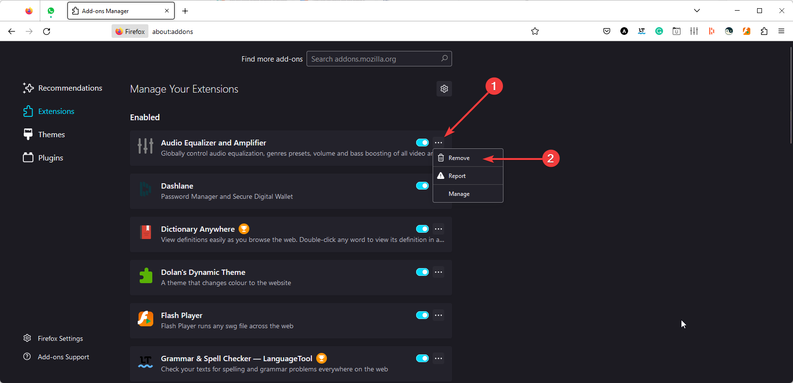Viewport: 793px width, 383px height.
Task: Open Audio Equalizer and Amplifier details
Action: tap(213, 143)
